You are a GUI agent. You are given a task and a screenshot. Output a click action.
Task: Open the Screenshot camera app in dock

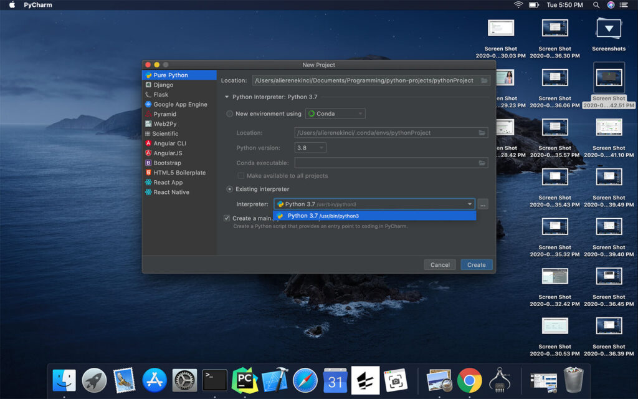click(x=395, y=381)
